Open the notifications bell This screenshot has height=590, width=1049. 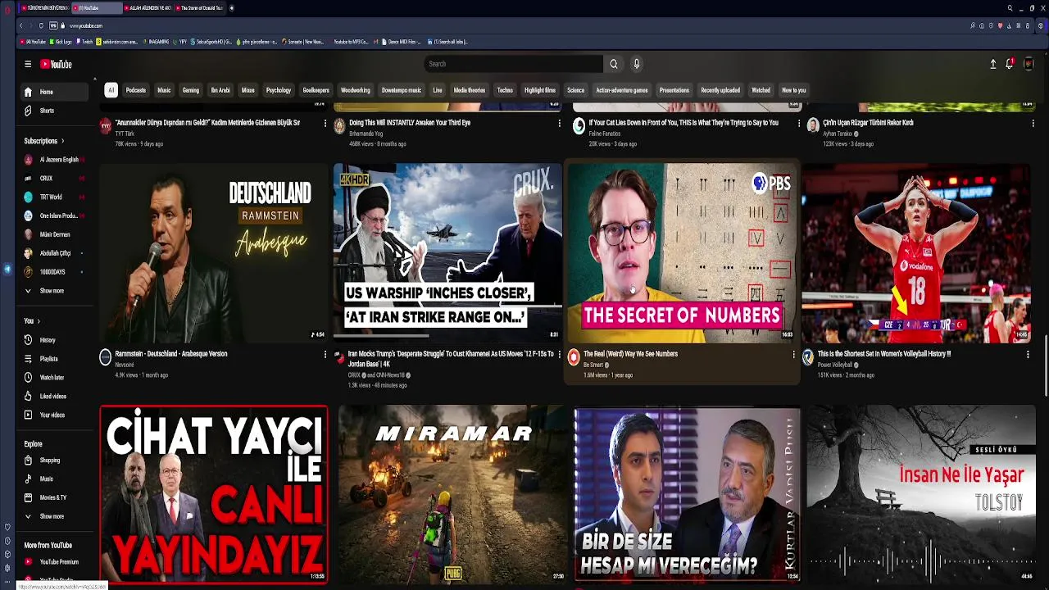1010,64
